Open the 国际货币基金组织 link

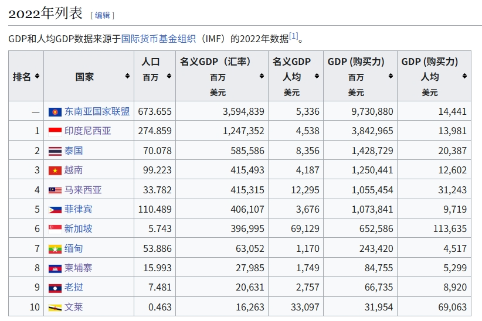pos(158,39)
